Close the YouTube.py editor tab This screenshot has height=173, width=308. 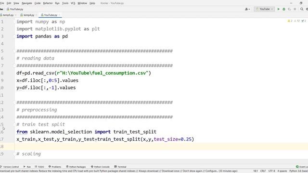coord(60,15)
